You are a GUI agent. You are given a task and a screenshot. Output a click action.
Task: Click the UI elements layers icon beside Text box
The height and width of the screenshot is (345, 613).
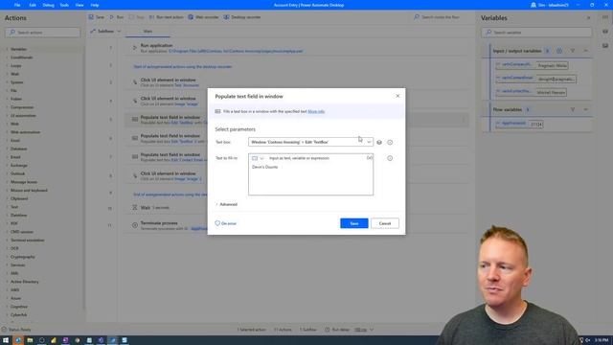coord(379,143)
